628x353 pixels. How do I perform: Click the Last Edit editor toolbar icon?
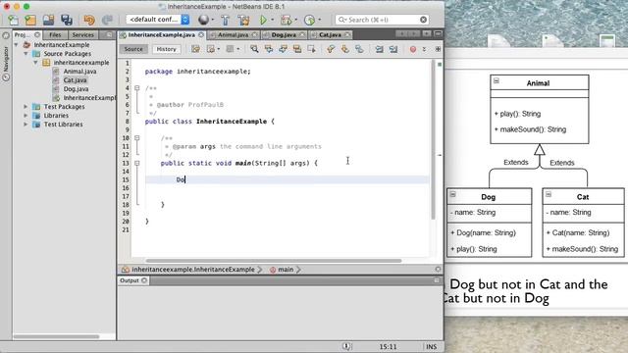pos(195,49)
